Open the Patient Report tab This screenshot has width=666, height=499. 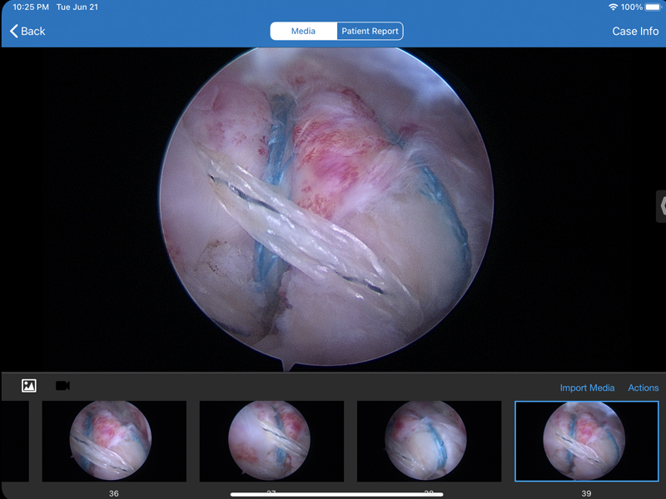(370, 31)
